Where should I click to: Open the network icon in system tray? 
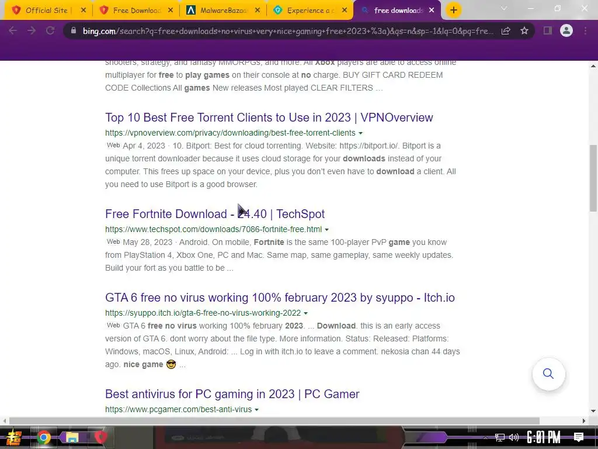tap(499, 437)
